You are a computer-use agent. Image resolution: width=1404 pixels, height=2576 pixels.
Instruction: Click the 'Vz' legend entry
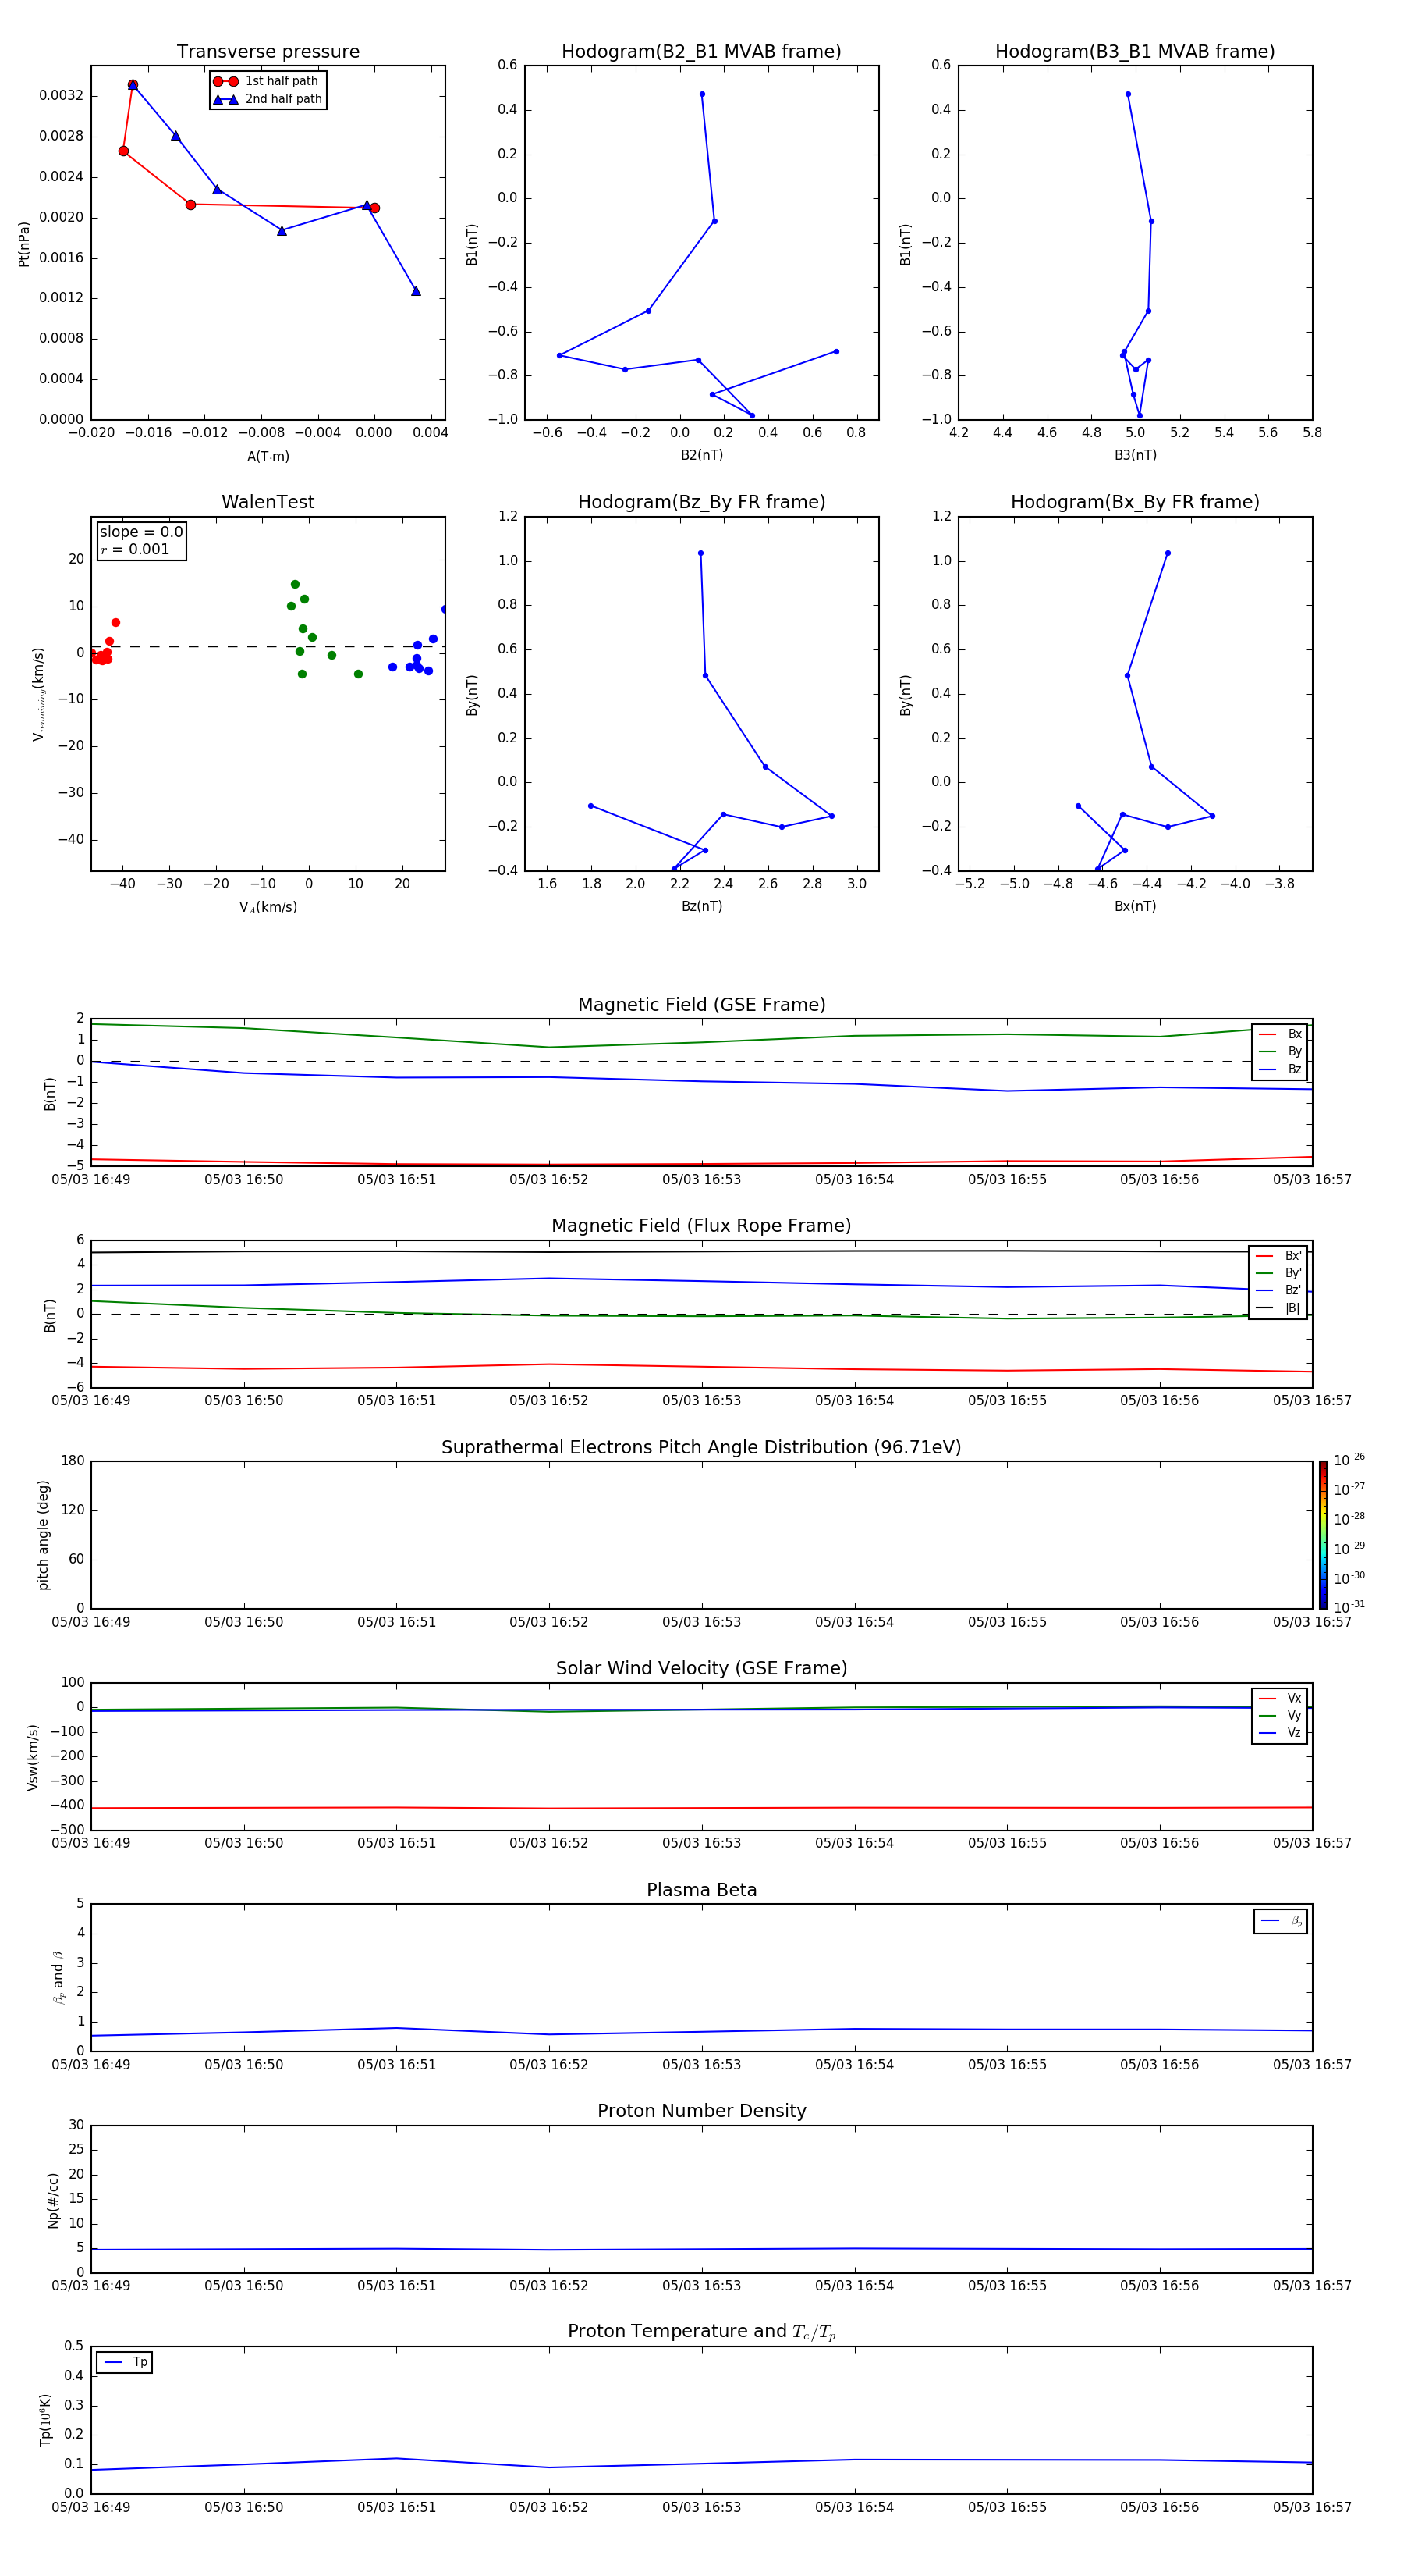tap(1280, 1733)
